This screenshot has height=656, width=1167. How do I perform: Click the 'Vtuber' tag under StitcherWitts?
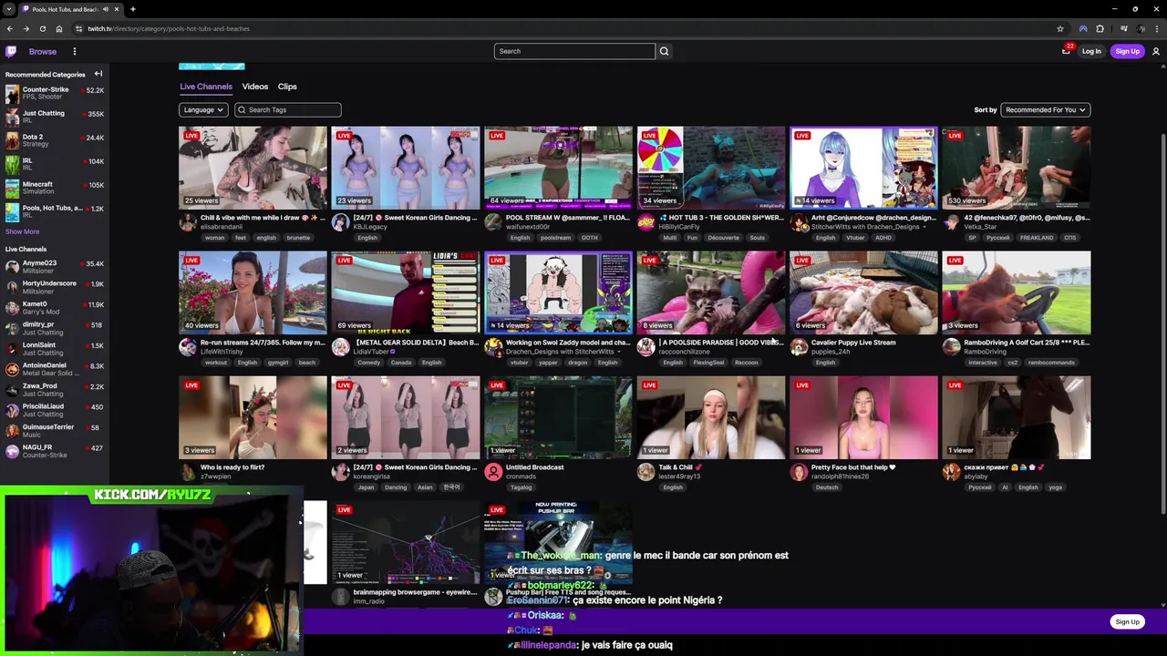(855, 238)
